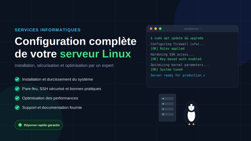Image resolution: width=251 pixels, height=141 pixels.
Task: Click the server rack illustration
Action: [167, 108]
